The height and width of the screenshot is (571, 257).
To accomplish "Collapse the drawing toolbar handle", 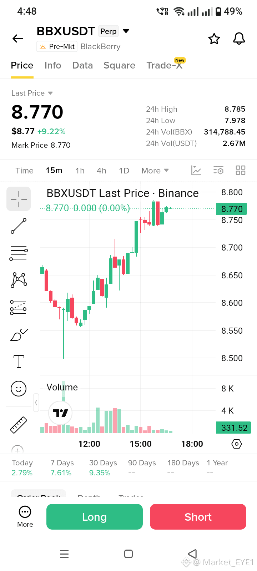I will tap(36, 403).
